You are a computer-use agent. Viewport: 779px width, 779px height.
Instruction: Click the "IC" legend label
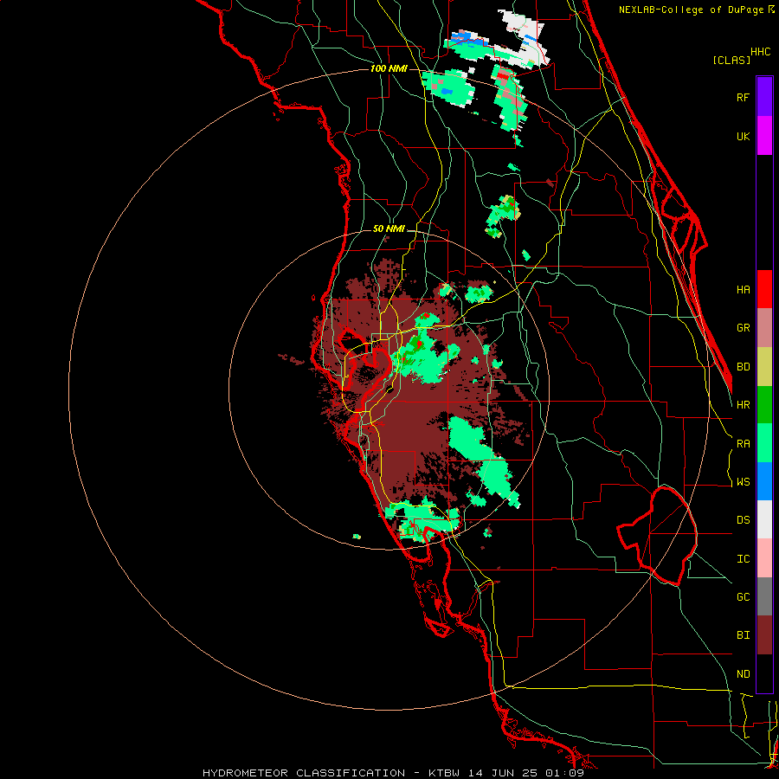[x=743, y=558]
